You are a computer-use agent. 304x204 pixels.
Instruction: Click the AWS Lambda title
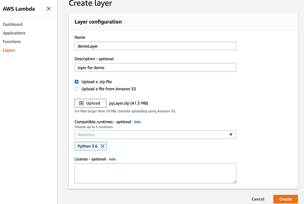pos(19,9)
